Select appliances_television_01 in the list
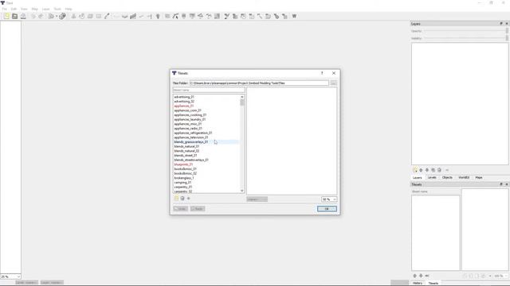 coord(191,137)
